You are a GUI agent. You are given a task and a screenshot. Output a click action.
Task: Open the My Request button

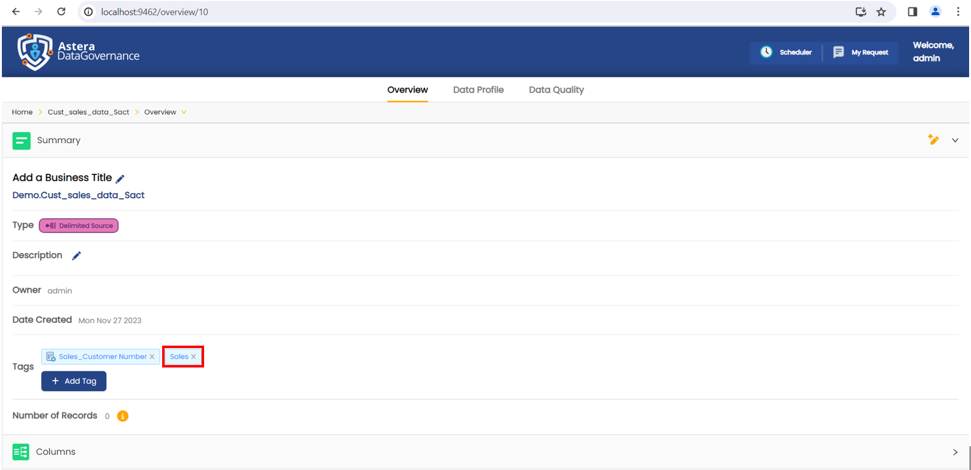click(x=861, y=52)
